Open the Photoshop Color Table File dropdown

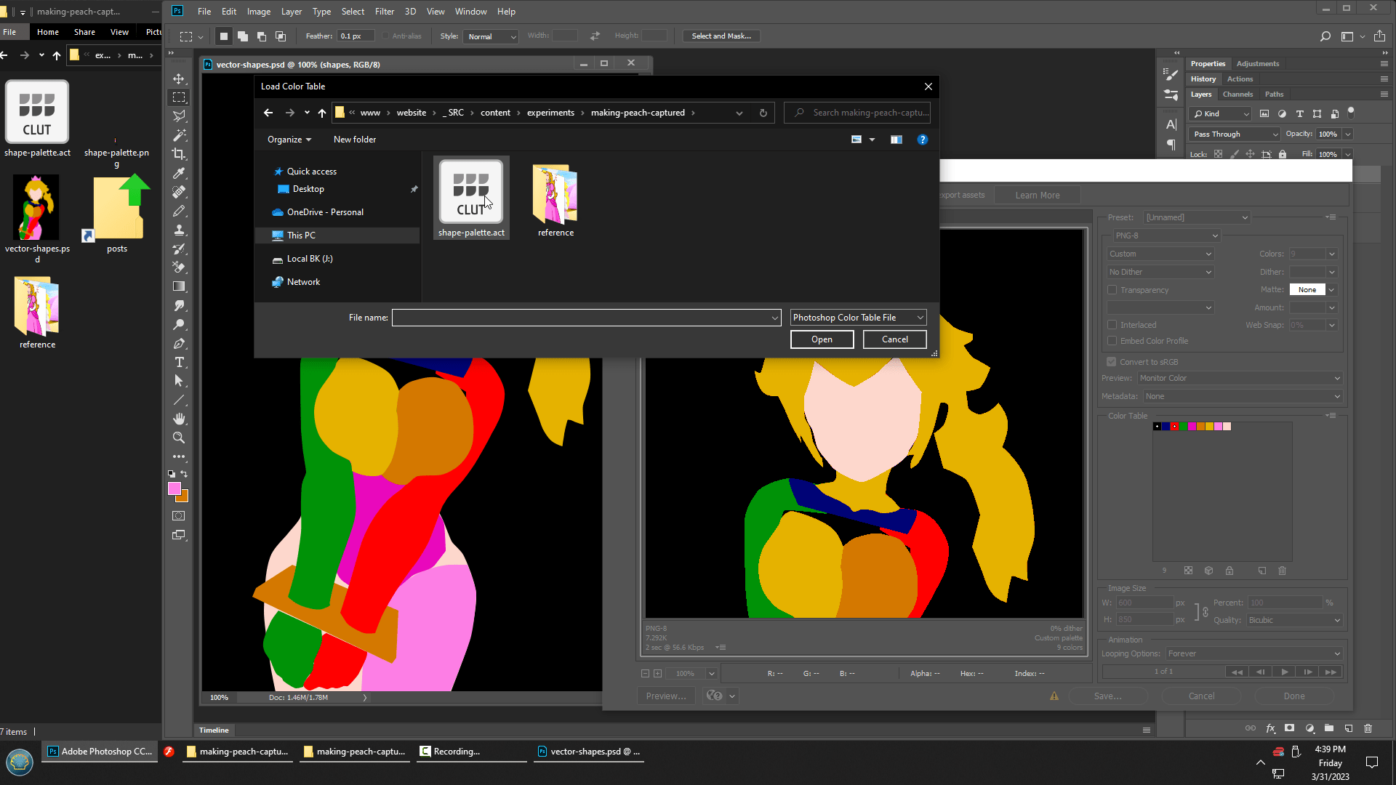click(858, 318)
